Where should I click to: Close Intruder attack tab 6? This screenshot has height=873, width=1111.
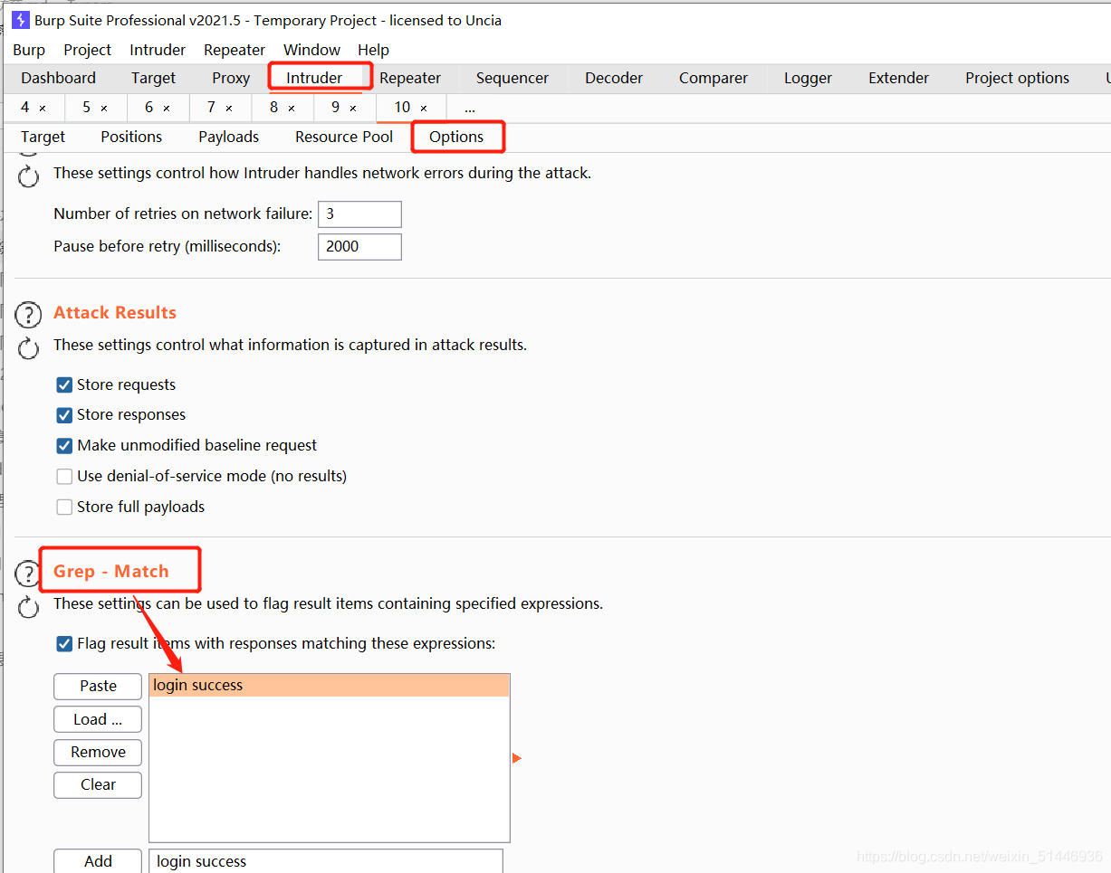pos(167,109)
